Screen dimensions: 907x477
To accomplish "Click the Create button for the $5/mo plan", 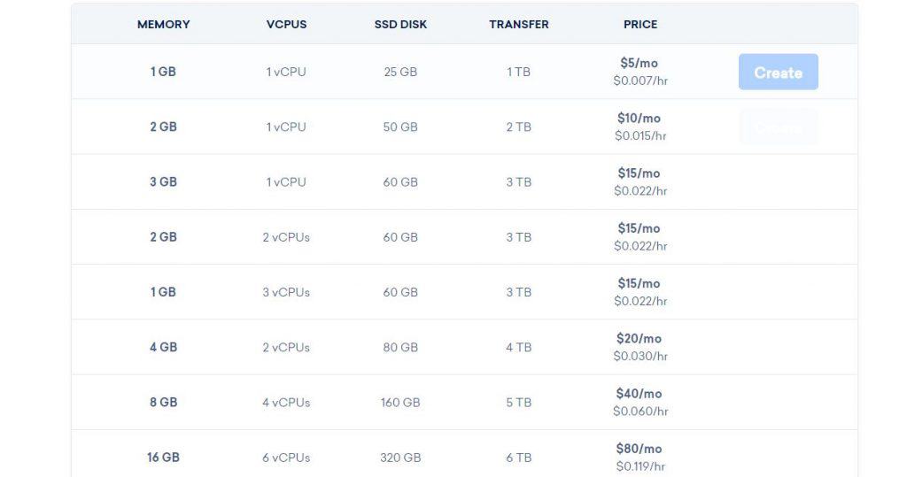I will (778, 72).
